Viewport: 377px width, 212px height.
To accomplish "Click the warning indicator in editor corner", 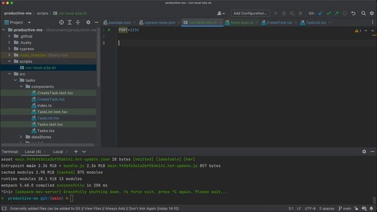I will click(358, 31).
